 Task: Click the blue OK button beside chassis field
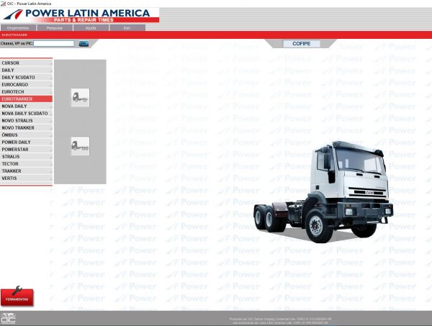tap(84, 43)
